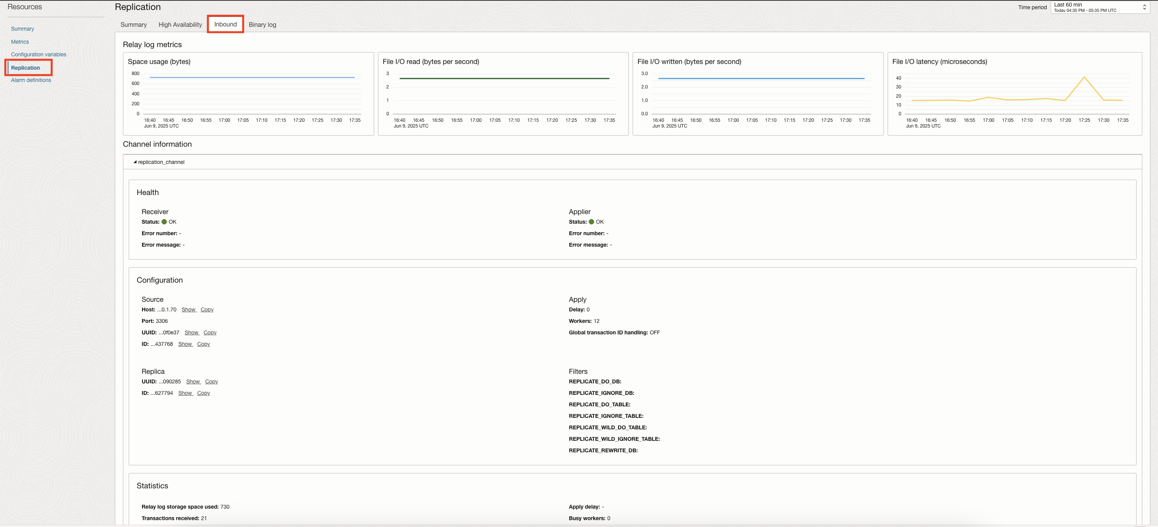The image size is (1158, 527).
Task: Click the Receiver OK status indicator
Action: pyautogui.click(x=163, y=222)
